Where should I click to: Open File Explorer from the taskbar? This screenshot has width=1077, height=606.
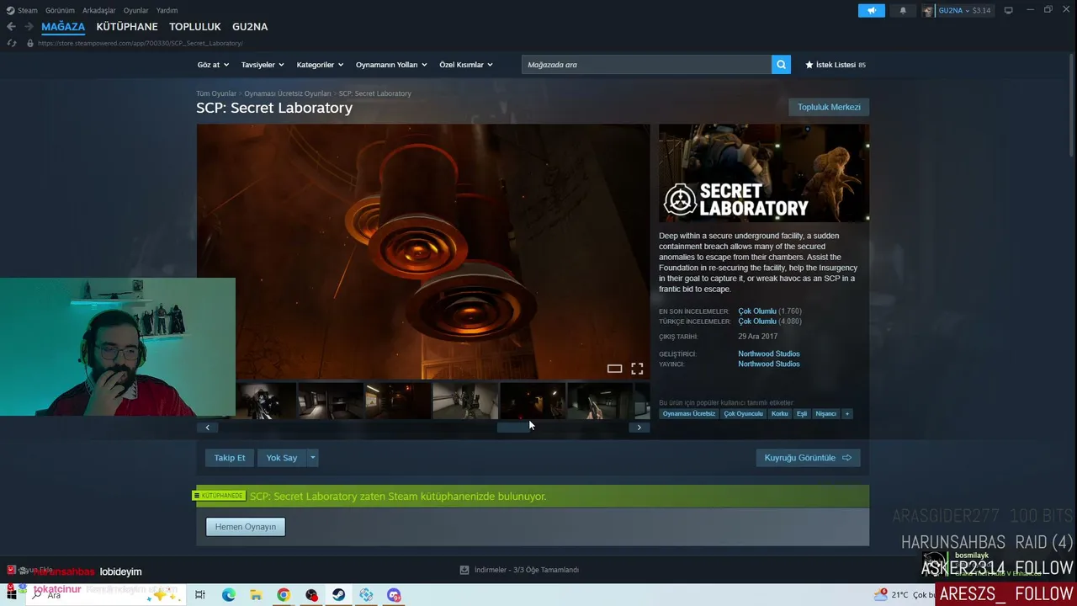256,595
